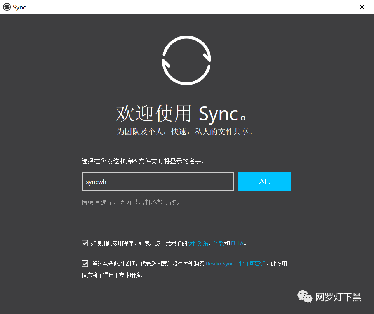Maximize the Sync window
Viewport: 374px width, 314px height.
[x=339, y=7]
